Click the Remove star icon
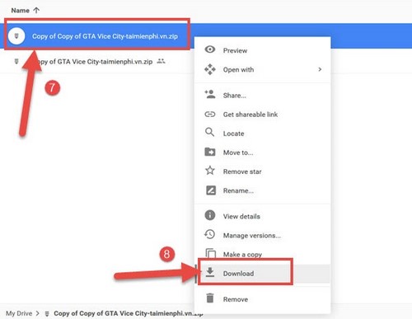Screen dimensions: 412x319 (210, 171)
